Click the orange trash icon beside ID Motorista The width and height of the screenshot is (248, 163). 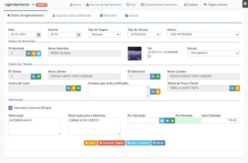coord(34,53)
